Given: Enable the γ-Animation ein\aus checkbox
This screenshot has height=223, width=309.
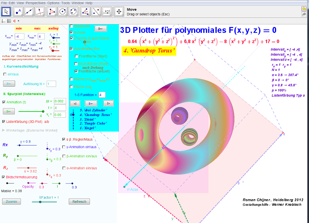Looking at the screenshot, I should [64, 147].
